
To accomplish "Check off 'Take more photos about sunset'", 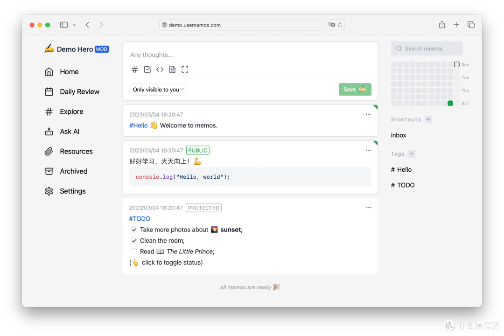I will point(134,230).
